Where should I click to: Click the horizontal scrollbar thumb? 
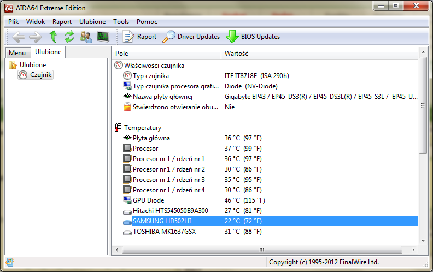click(x=262, y=250)
